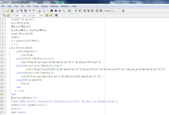Collapse the for loop code fold
This screenshot has width=169, height=115.
[x=10, y=48]
